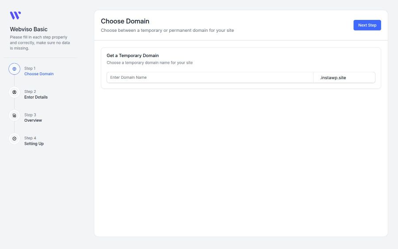Click the 'Step 2' label text
Screen dimensions: 398x249
(30, 92)
